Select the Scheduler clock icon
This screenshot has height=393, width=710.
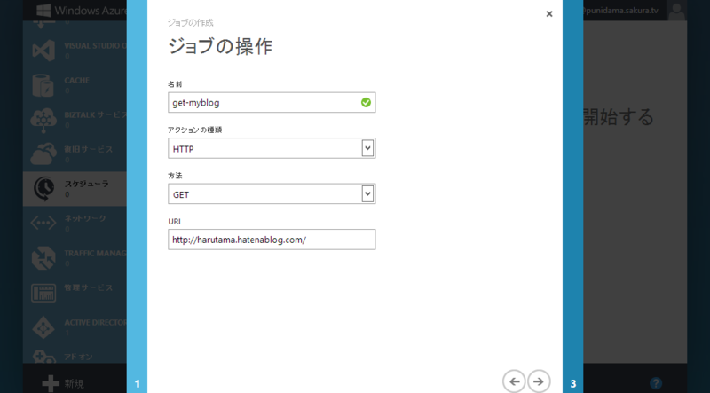point(44,189)
